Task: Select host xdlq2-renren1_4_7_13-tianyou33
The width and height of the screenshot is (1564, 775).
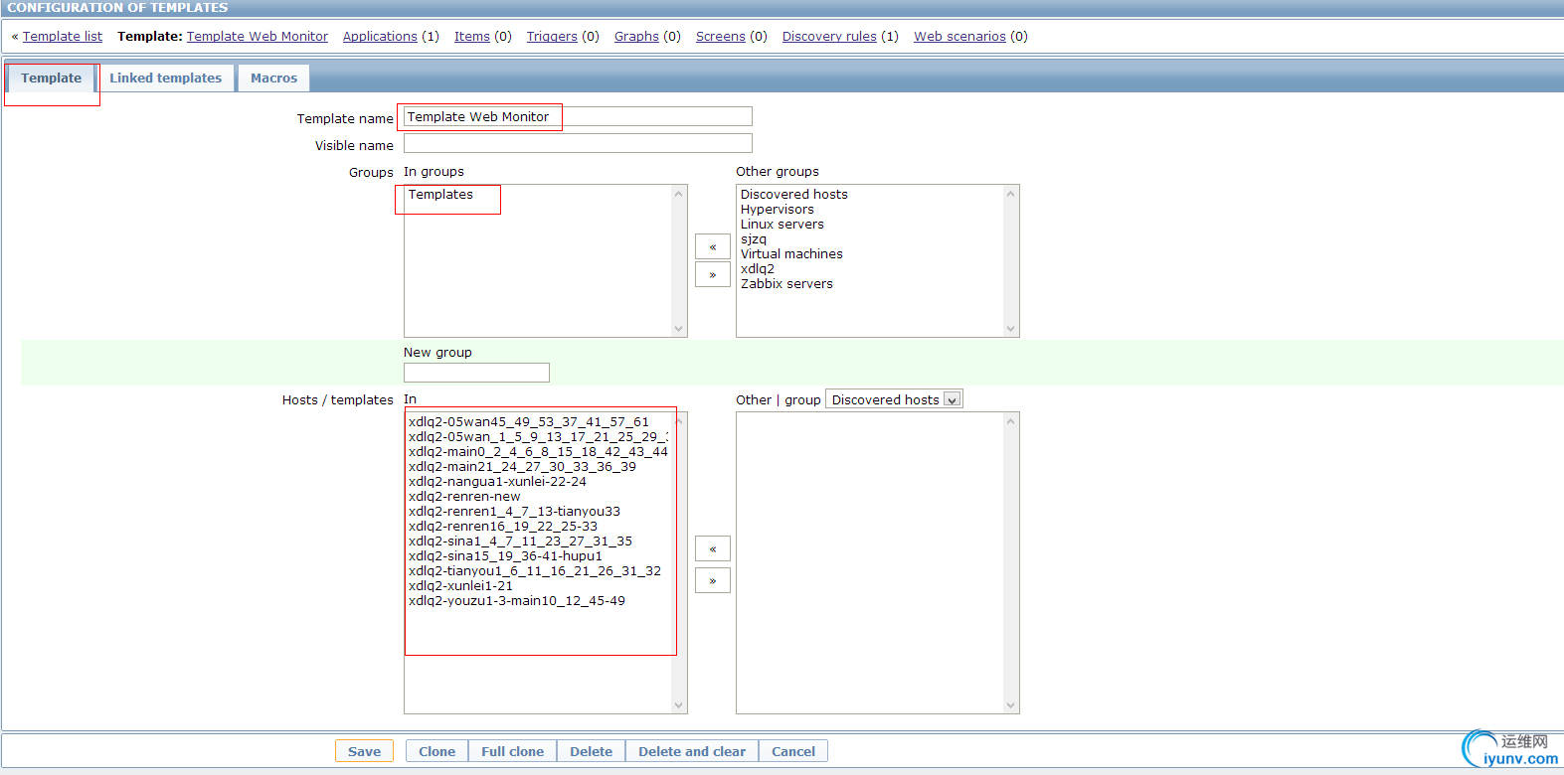Action: [514, 512]
